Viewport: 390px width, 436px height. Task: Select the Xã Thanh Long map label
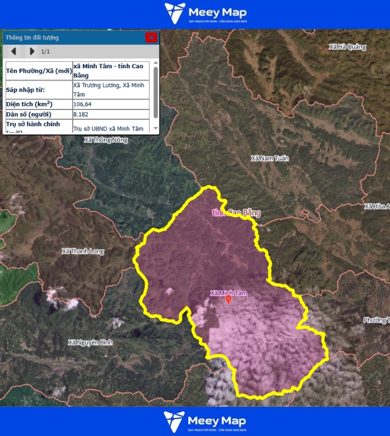(83, 251)
